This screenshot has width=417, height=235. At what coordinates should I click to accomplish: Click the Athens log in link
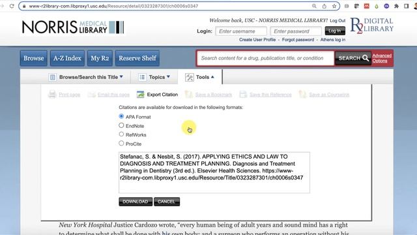[333, 40]
